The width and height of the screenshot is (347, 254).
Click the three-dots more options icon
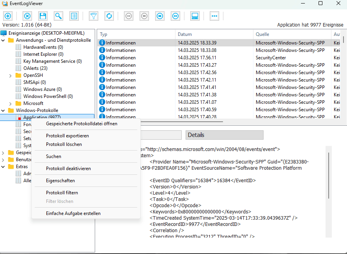click(x=214, y=16)
